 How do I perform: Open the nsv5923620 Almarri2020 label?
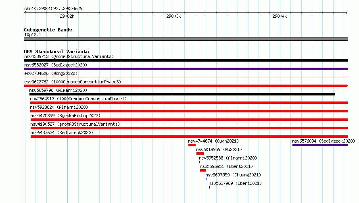click(x=59, y=107)
